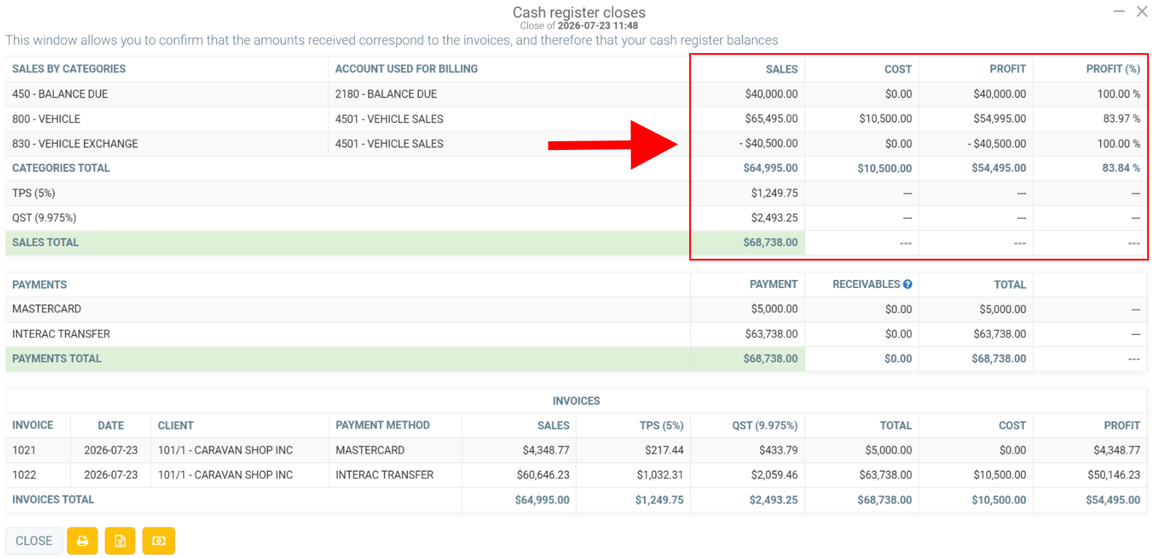Minimize the Cash register closes window

click(x=1119, y=12)
